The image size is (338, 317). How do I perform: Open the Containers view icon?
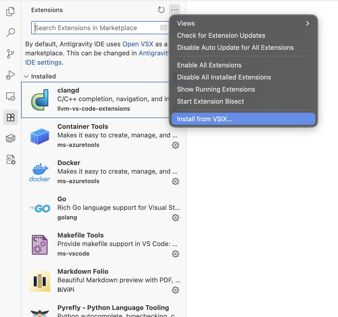pos(10,138)
